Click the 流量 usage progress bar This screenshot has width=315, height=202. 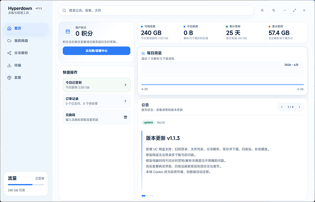coord(26,185)
